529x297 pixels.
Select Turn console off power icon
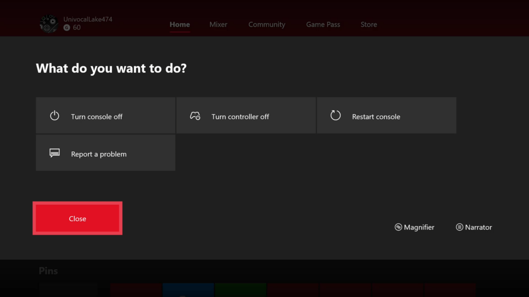click(54, 115)
